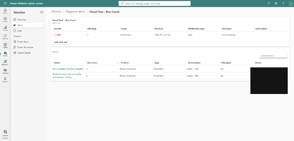This screenshot has height=141, width=294.
Task: Open the app launcher waffle icon
Action: tap(5, 3)
